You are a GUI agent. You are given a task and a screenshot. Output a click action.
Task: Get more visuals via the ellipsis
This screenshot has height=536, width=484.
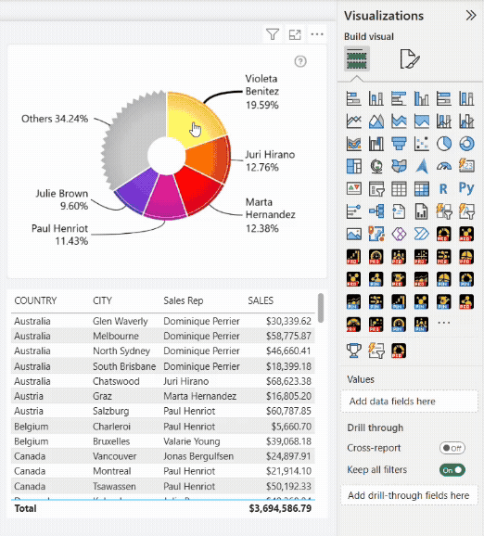(x=443, y=323)
